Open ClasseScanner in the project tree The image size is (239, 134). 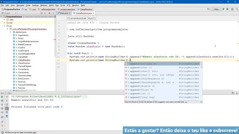pos(24,63)
